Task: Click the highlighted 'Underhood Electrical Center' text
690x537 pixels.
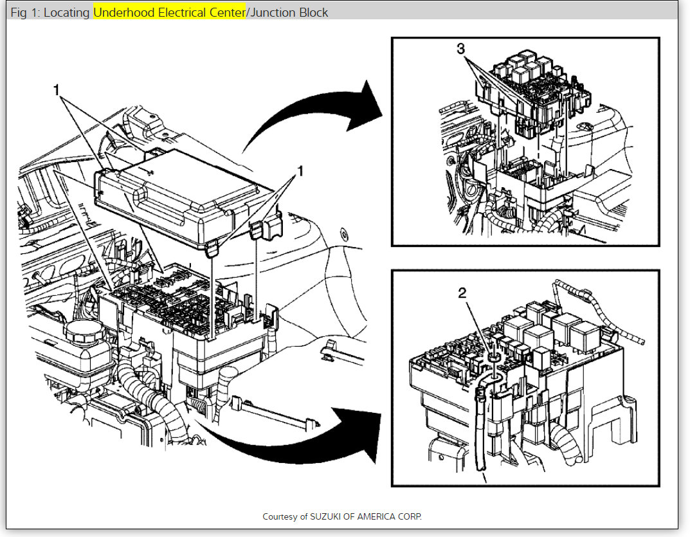Action: (x=169, y=12)
